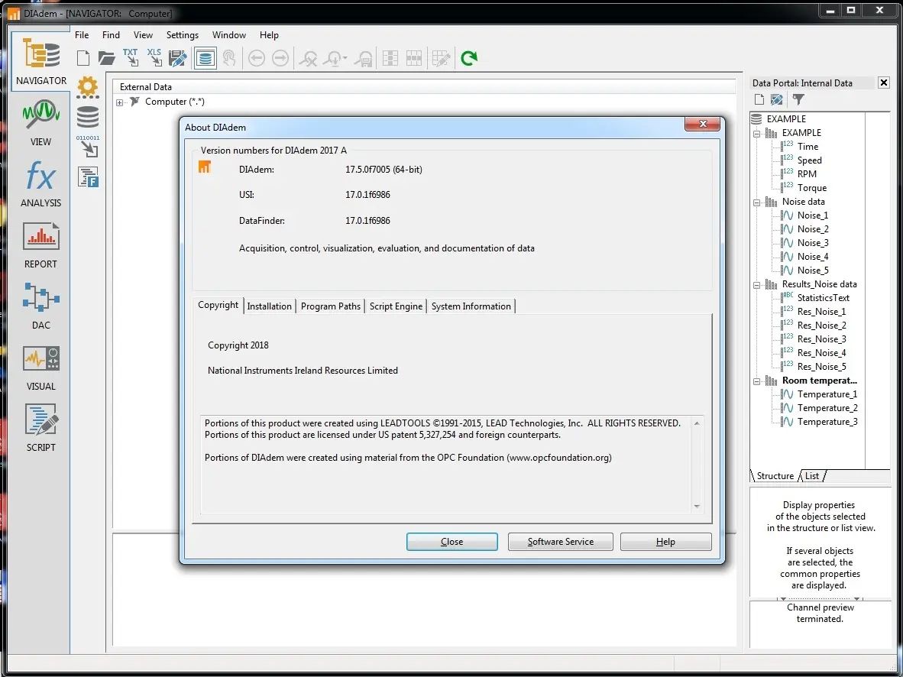Switch to the VIEW panel
The width and height of the screenshot is (903, 677).
coord(41,122)
